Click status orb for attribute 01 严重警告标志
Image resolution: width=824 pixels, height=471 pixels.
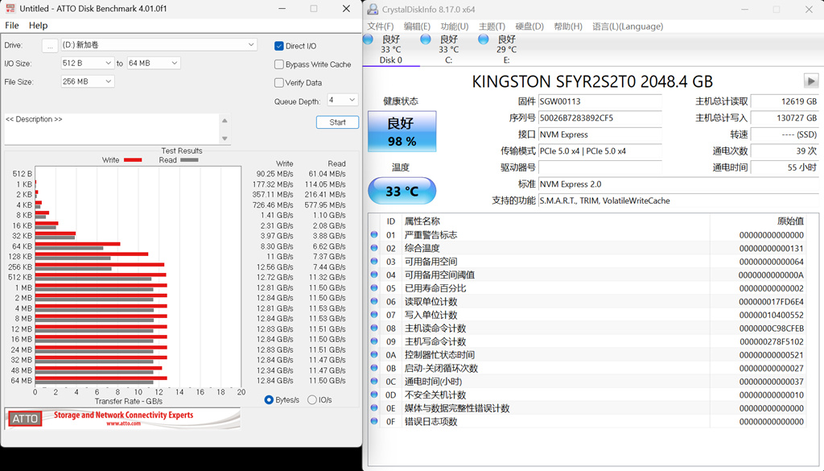[374, 234]
